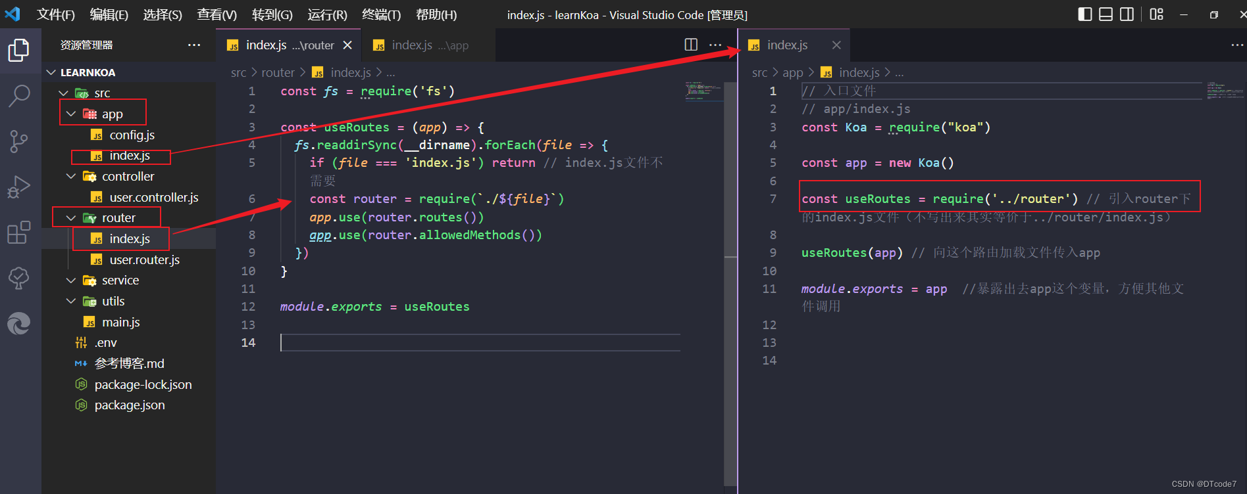This screenshot has height=494, width=1247.
Task: Open Explorer panel more actions ellipsis
Action: (193, 45)
